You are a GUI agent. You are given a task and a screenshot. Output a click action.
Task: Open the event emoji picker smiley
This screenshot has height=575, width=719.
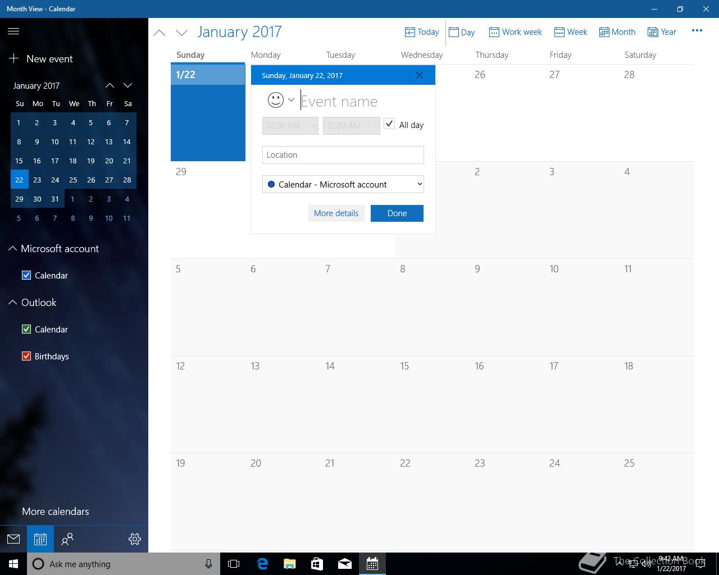[275, 100]
